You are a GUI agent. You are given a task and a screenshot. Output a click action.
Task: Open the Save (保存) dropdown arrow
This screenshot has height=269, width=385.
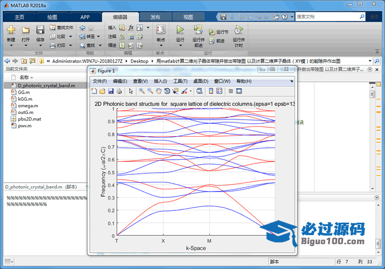coord(40,45)
